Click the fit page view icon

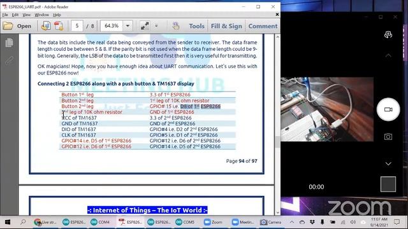coord(145,26)
